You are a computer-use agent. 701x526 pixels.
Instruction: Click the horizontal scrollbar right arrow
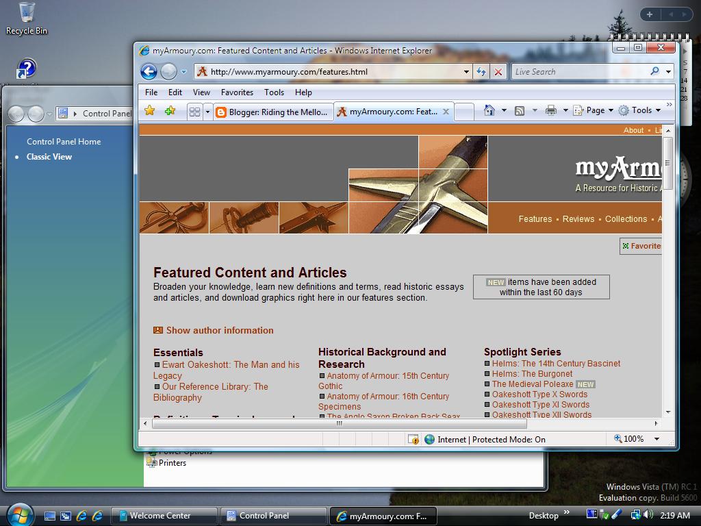pos(656,423)
